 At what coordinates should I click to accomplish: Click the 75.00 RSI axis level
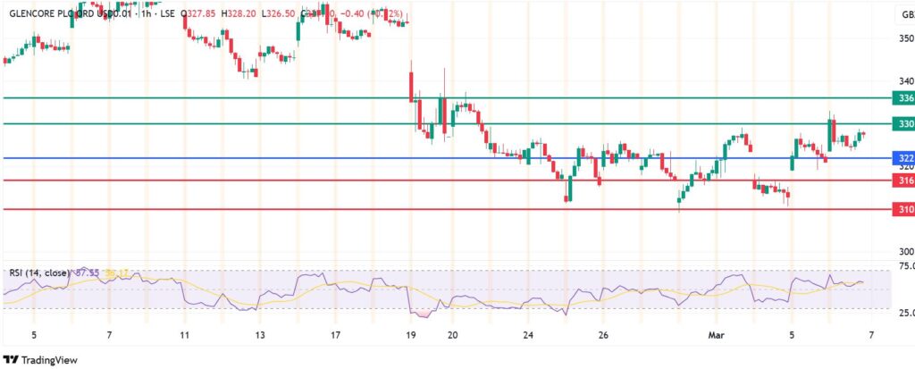(902, 267)
